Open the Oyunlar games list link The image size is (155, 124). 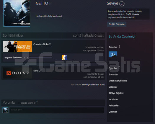coord(113,68)
